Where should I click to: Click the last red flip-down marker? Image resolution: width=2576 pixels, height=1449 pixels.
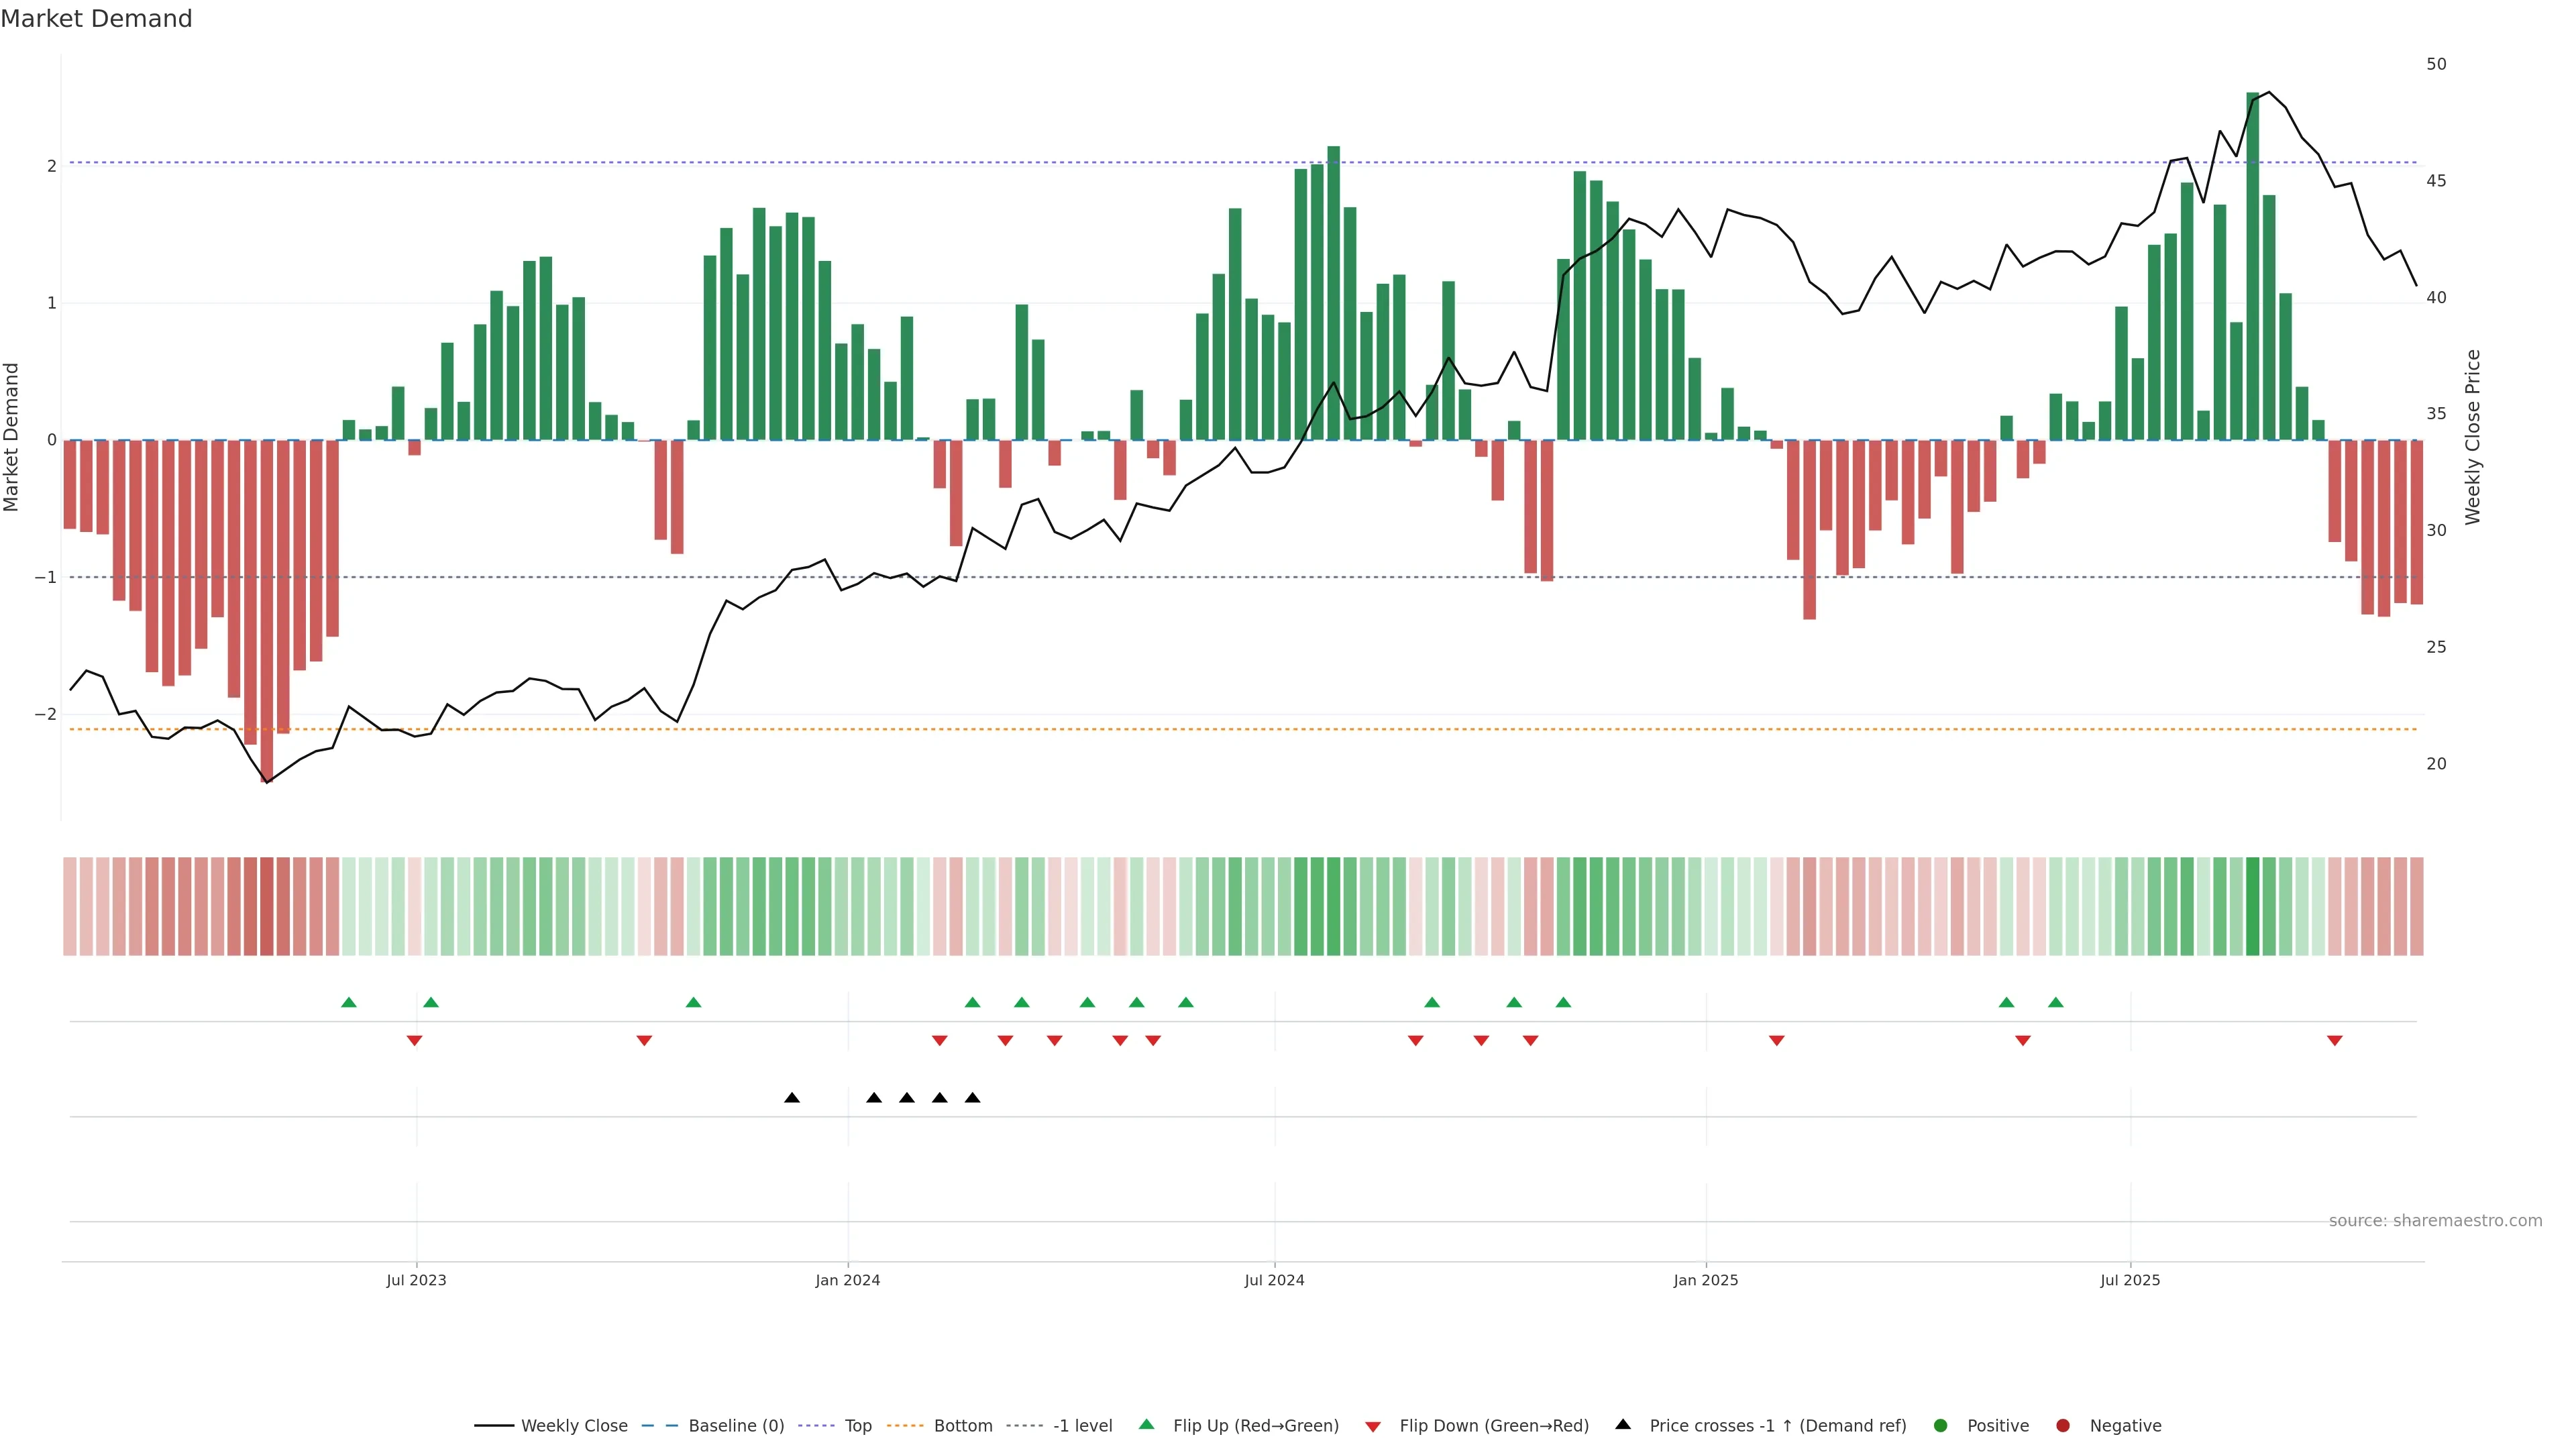coord(2335,1041)
